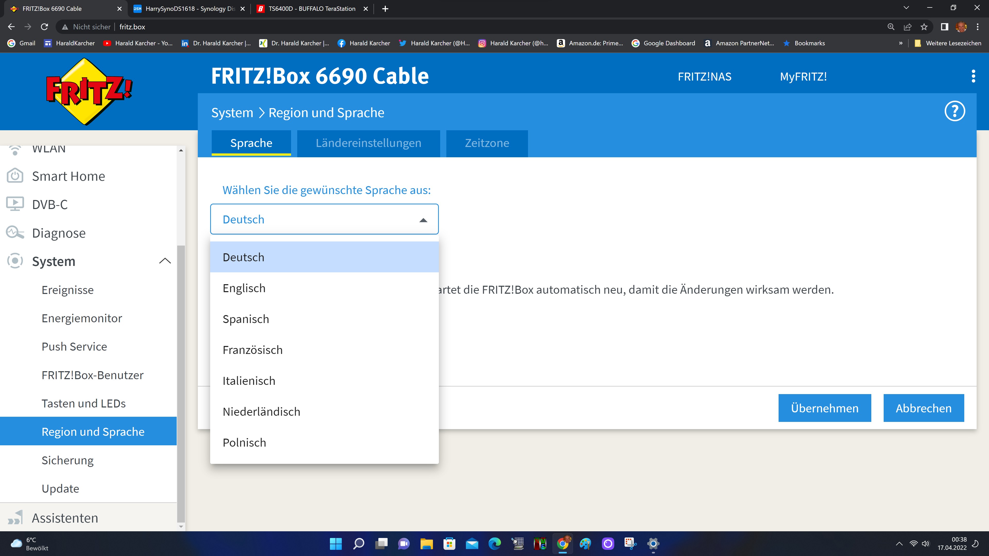Screen dimensions: 989x556
Task: Open Settings gear in Windows taskbar
Action: tap(653, 543)
